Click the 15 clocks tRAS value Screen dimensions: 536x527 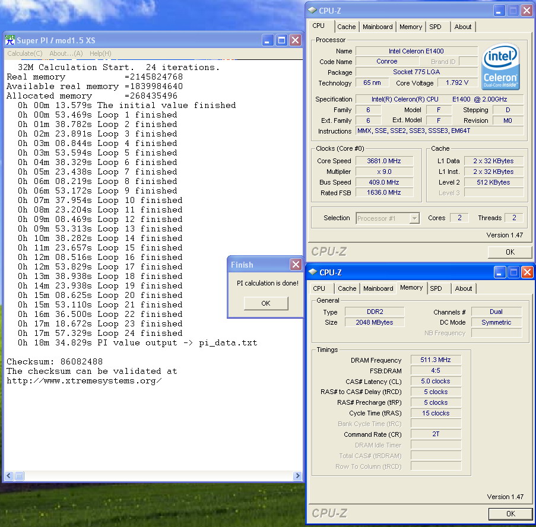point(436,413)
